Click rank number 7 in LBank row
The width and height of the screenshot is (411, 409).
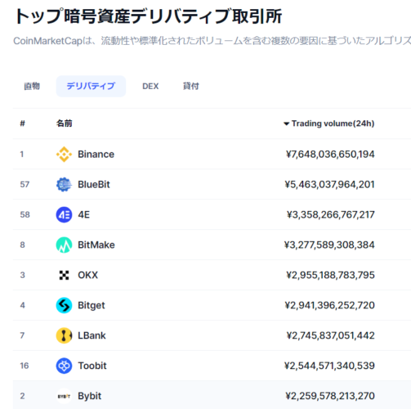22,335
